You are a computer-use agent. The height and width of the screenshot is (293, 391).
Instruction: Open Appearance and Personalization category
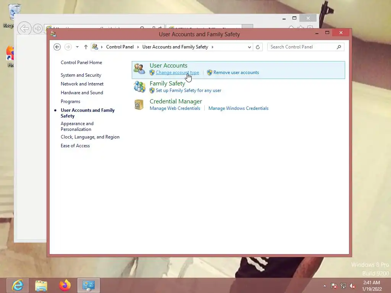coord(77,126)
